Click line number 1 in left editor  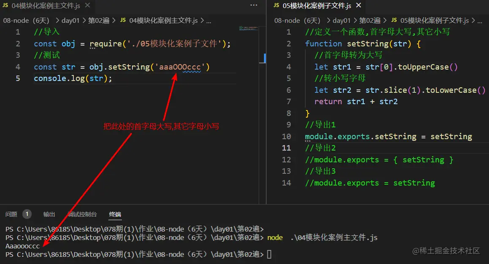pos(18,32)
